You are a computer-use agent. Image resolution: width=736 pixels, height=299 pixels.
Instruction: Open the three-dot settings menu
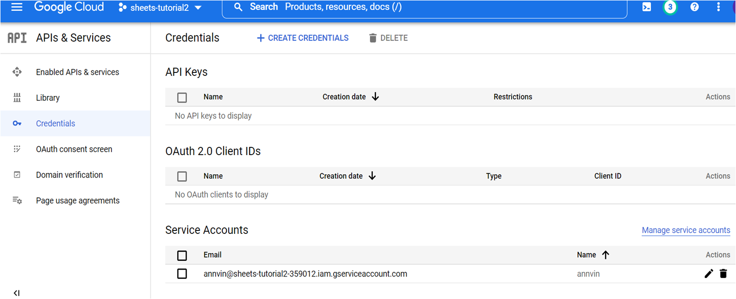click(x=718, y=7)
